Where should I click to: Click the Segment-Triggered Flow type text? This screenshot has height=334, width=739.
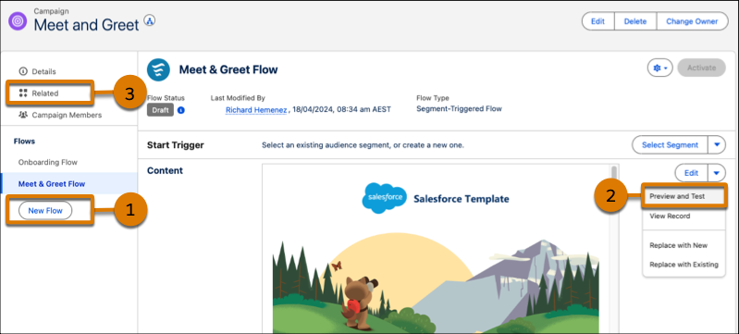click(x=459, y=109)
